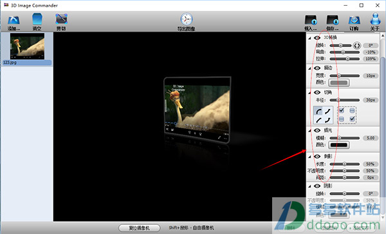Collapse the 描边 (Stroke) section triangle
This screenshot has height=234, width=386.
(x=309, y=68)
